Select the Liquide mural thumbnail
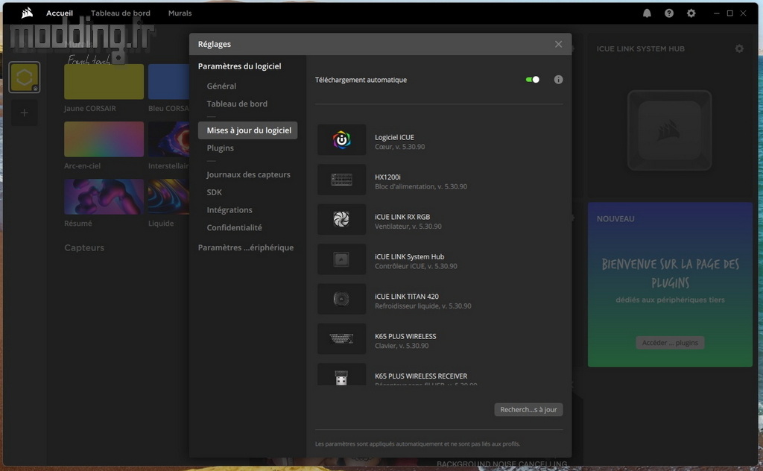The image size is (763, 471). click(x=168, y=197)
